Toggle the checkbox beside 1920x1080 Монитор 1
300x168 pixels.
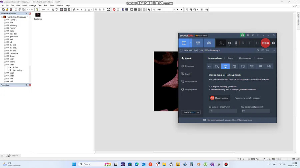pos(181,50)
